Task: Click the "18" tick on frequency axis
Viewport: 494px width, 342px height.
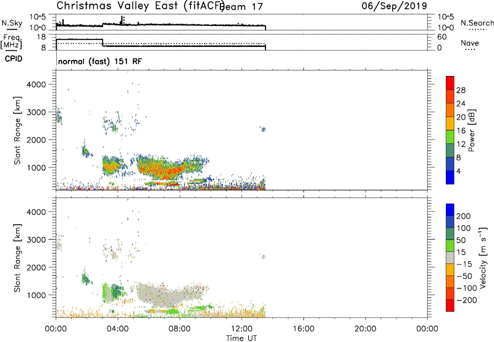Action: point(41,37)
